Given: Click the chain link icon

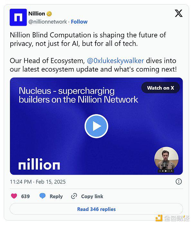Looking at the screenshot, I should [x=74, y=196].
